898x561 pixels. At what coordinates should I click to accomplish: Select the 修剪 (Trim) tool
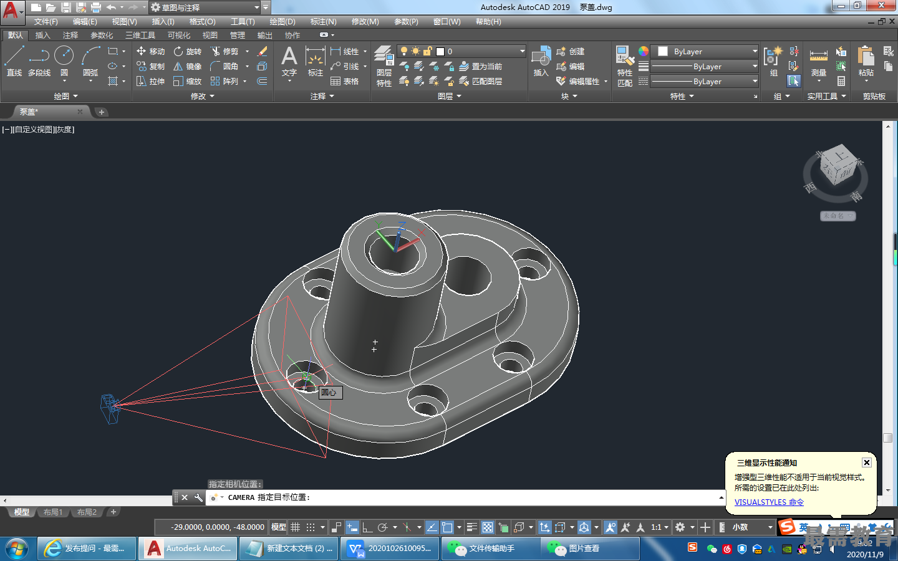pyautogui.click(x=225, y=51)
